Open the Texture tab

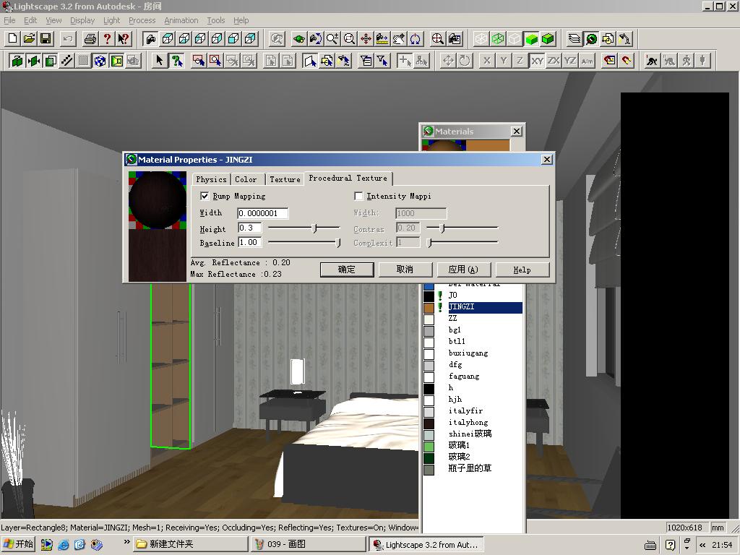tap(285, 179)
